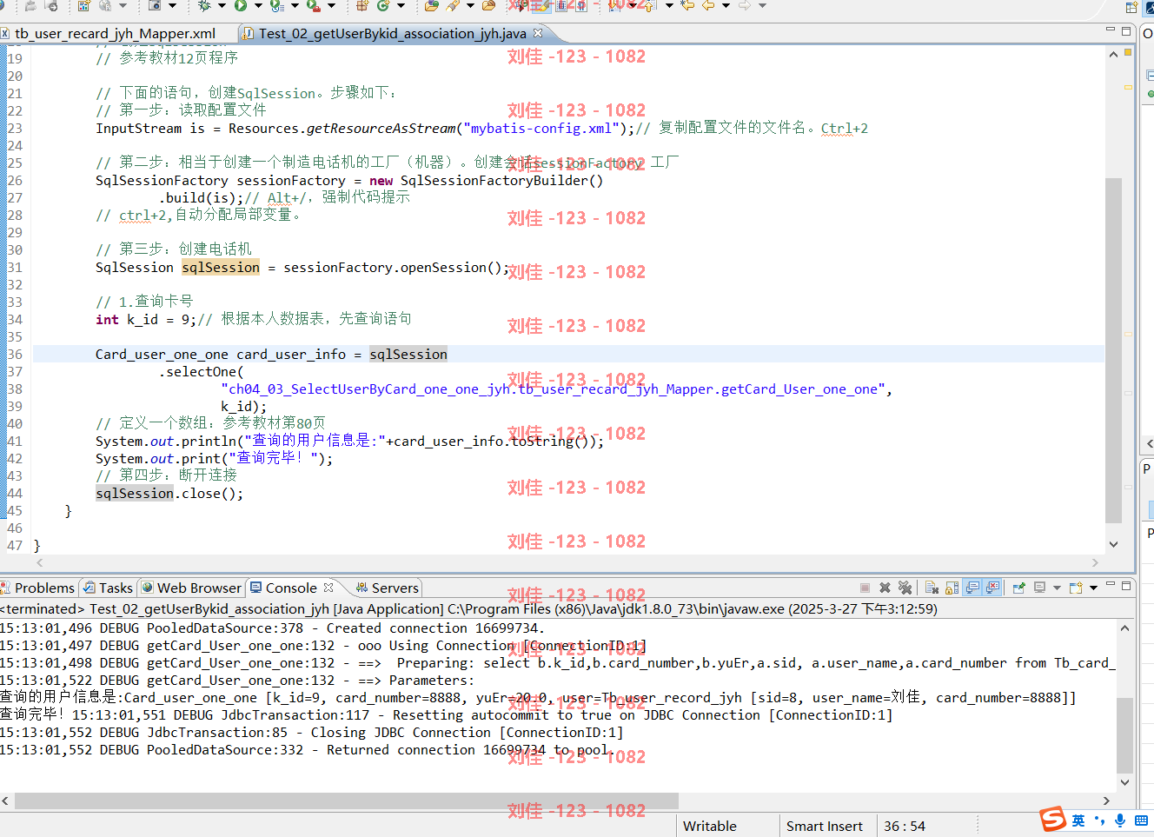Open the Search flashlight dropdown arrow
Image resolution: width=1154 pixels, height=837 pixels.
pos(470,6)
